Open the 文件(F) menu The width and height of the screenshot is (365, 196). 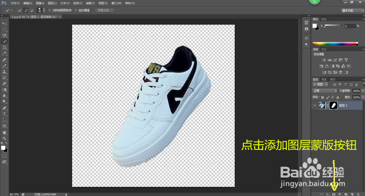point(15,3)
